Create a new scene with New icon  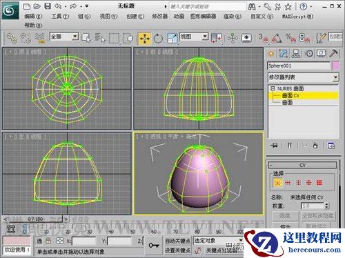click(x=27, y=6)
